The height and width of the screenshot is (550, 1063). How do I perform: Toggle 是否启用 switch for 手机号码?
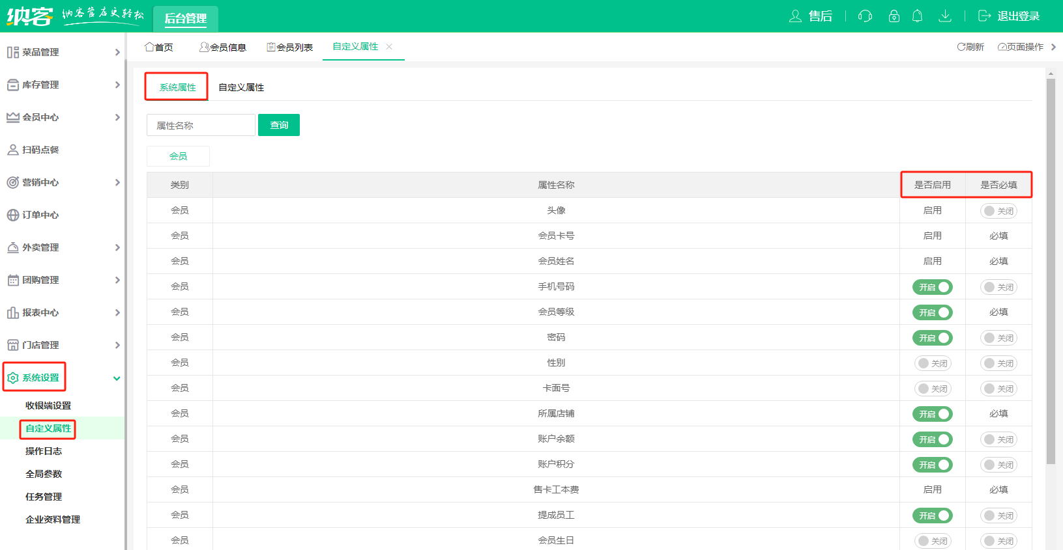(932, 287)
